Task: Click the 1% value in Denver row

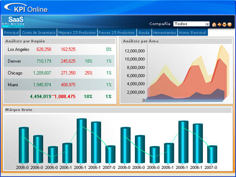Action: [109, 61]
